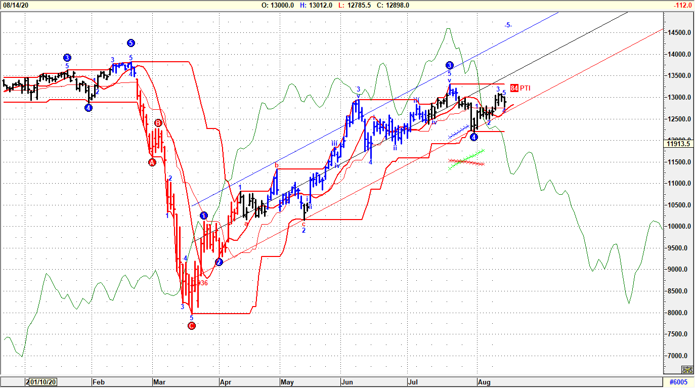Select the close value C: 12898.0

pos(393,5)
